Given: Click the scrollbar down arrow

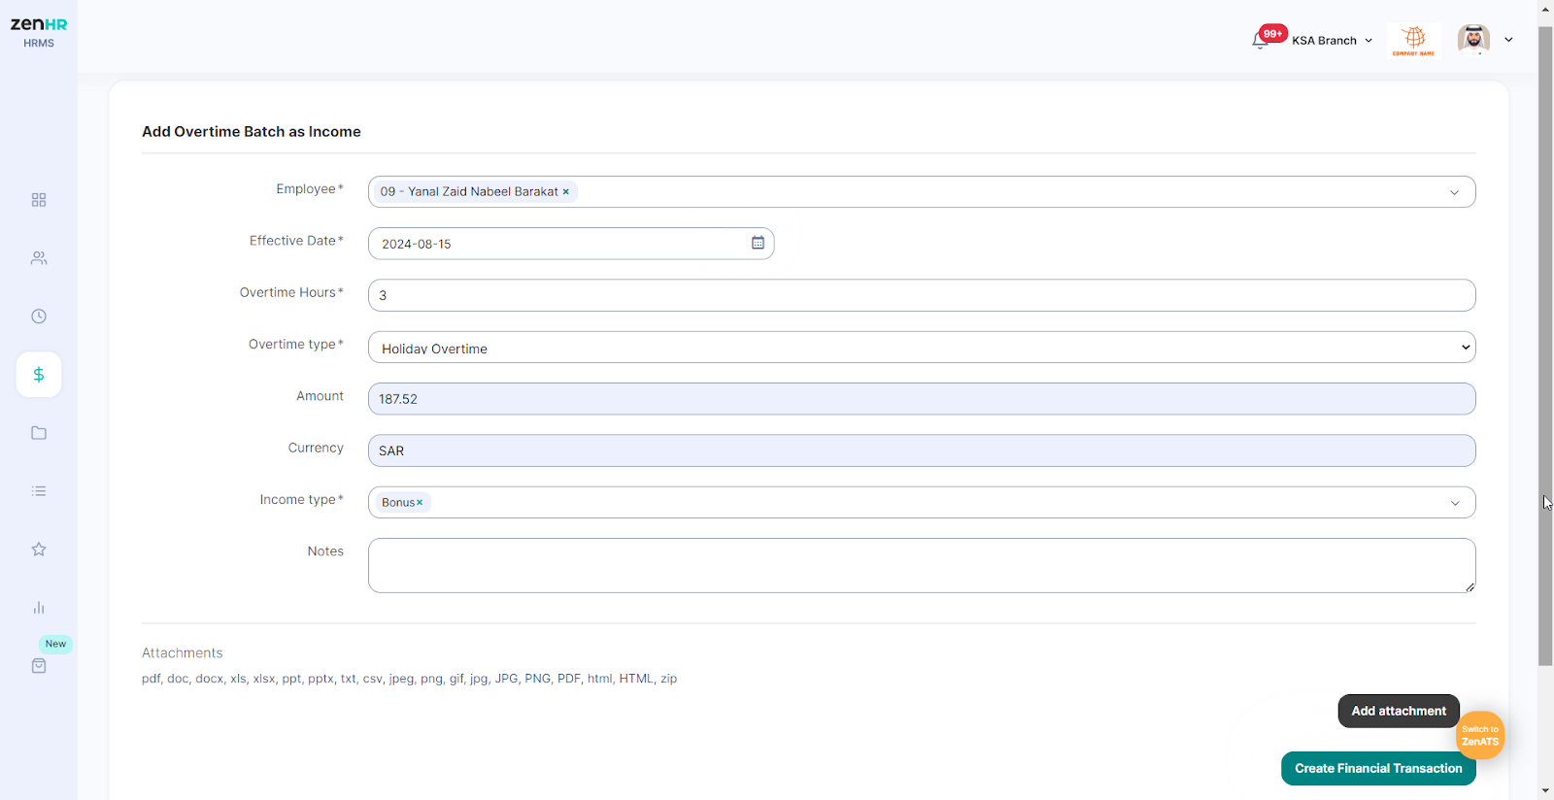Looking at the screenshot, I should pos(1545,791).
